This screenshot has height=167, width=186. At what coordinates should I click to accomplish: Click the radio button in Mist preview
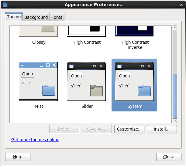click(29, 83)
